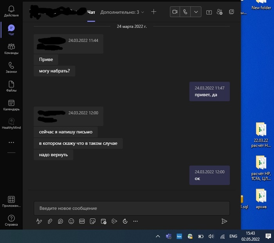Schedule a meeting from compose toolbar
274x243 pixels.
(103, 221)
